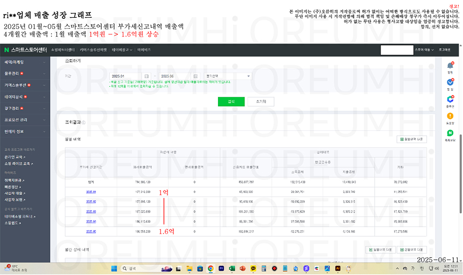Click the 2025.06 end date field
463x275 pixels.
pos(175,76)
